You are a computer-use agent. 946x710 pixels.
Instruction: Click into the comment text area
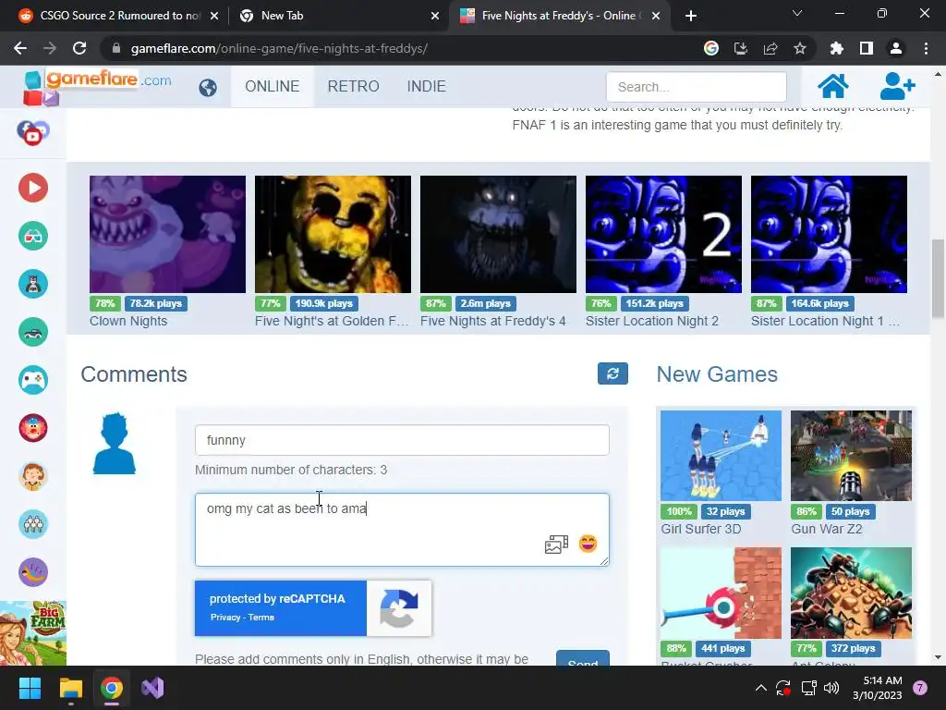tap(402, 530)
